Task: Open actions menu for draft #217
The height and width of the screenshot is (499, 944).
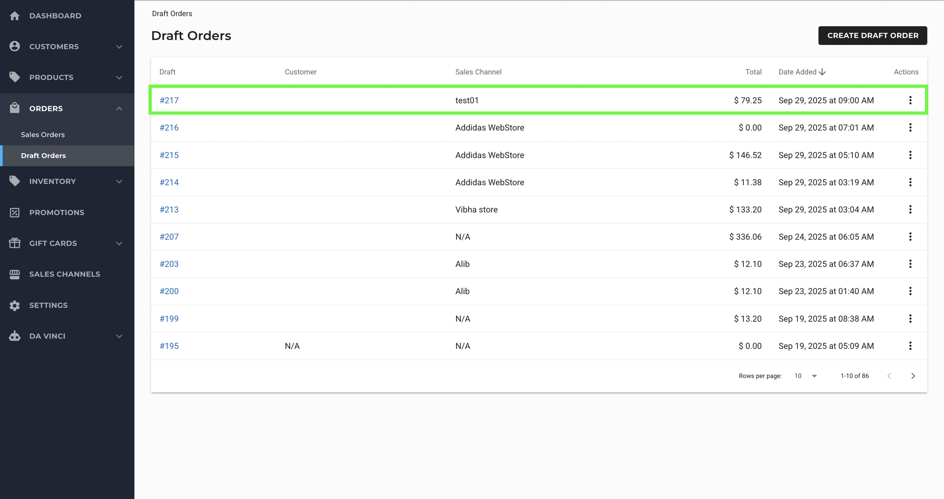Action: click(x=910, y=100)
